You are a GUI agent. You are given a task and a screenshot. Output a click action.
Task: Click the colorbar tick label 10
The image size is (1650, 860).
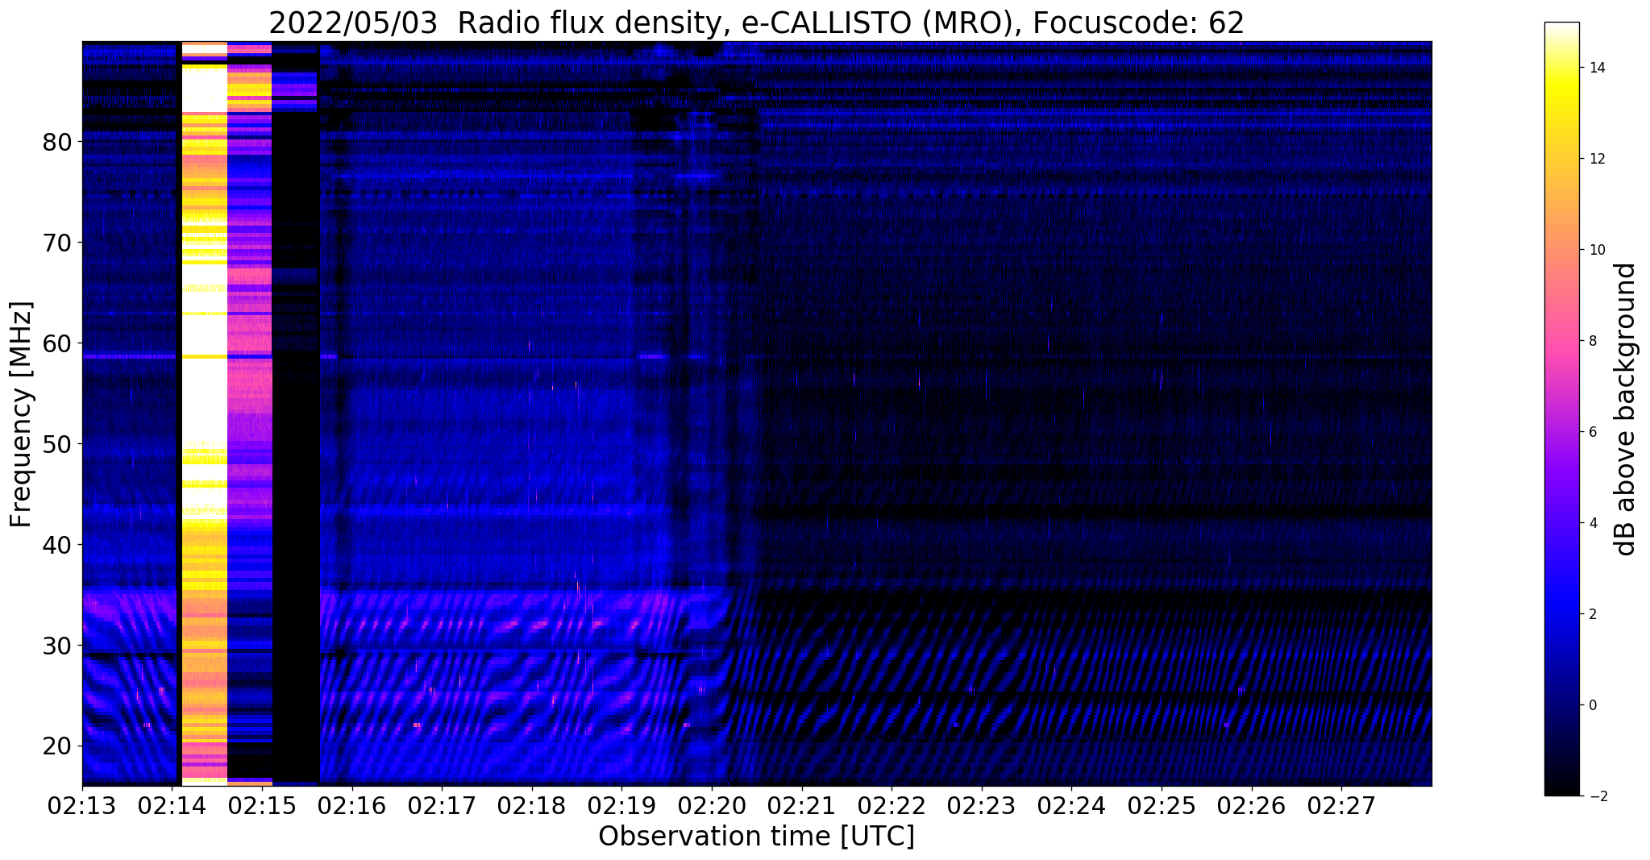(x=1596, y=250)
